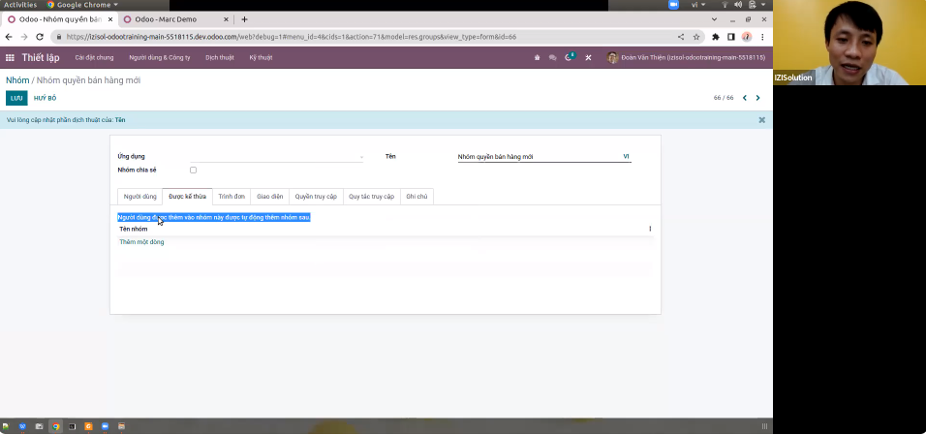Open Google Chrome from the bottom taskbar
The image size is (926, 435).
[55, 426]
